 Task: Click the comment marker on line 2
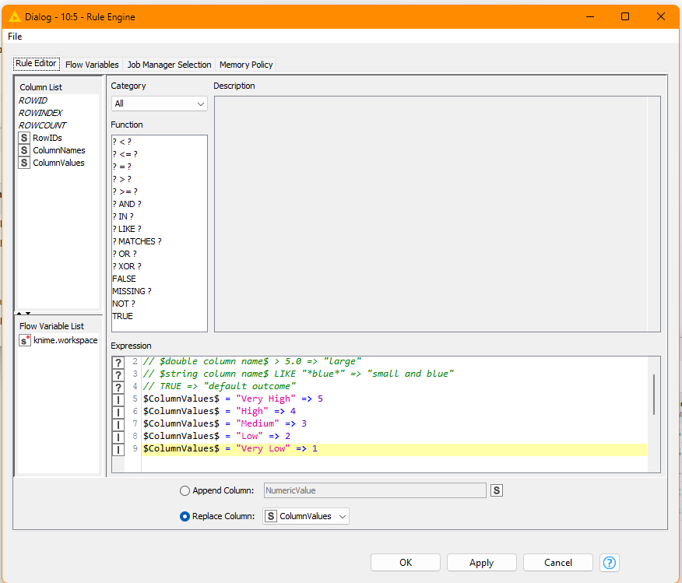point(118,362)
